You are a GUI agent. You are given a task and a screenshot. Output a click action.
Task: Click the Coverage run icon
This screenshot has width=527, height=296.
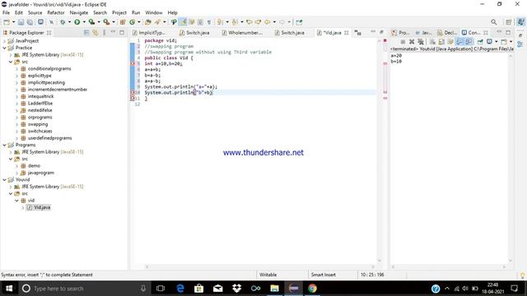click(91, 22)
